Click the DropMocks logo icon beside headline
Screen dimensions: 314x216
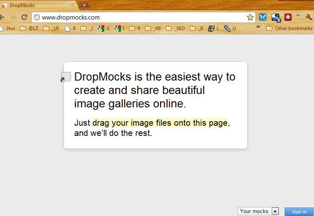[x=66, y=77]
